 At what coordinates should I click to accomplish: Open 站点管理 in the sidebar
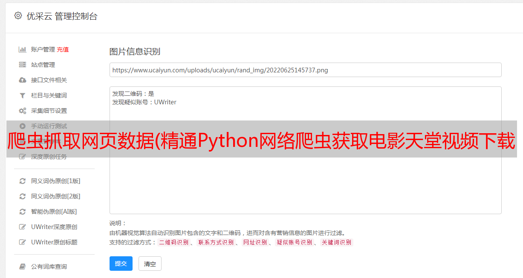coord(43,65)
